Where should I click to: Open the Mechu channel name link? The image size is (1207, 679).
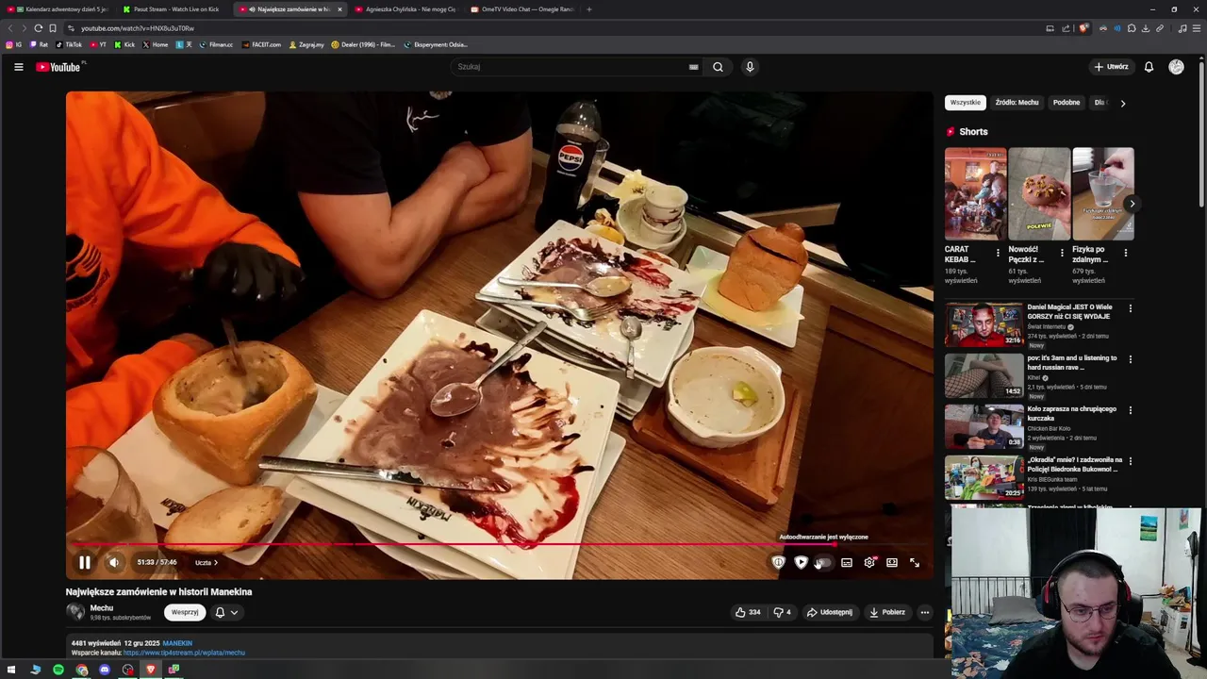click(x=101, y=608)
